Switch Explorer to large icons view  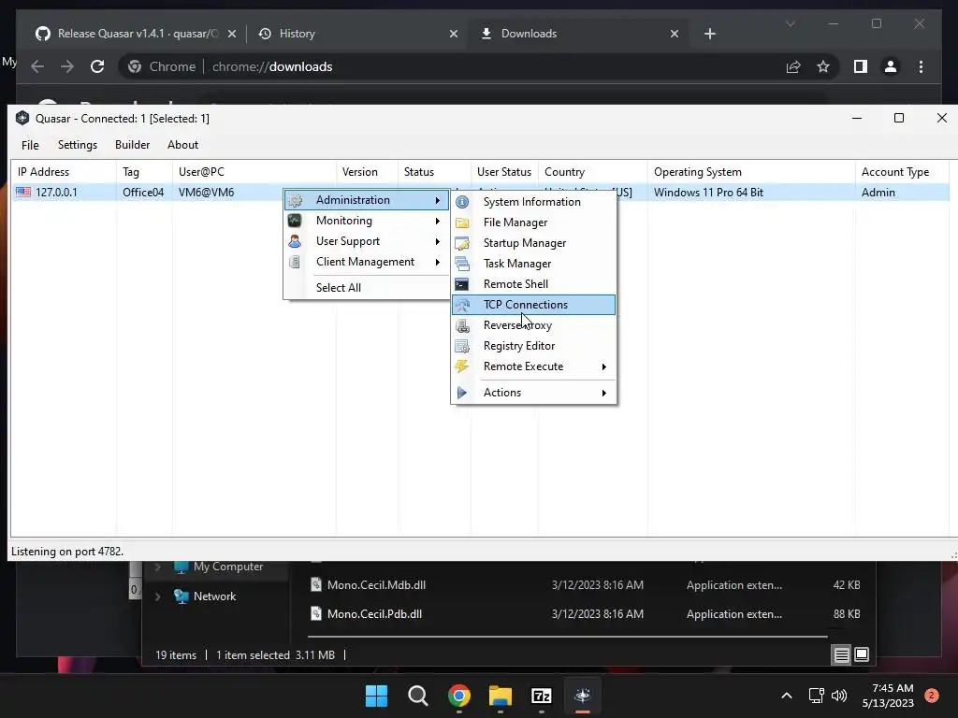click(862, 655)
